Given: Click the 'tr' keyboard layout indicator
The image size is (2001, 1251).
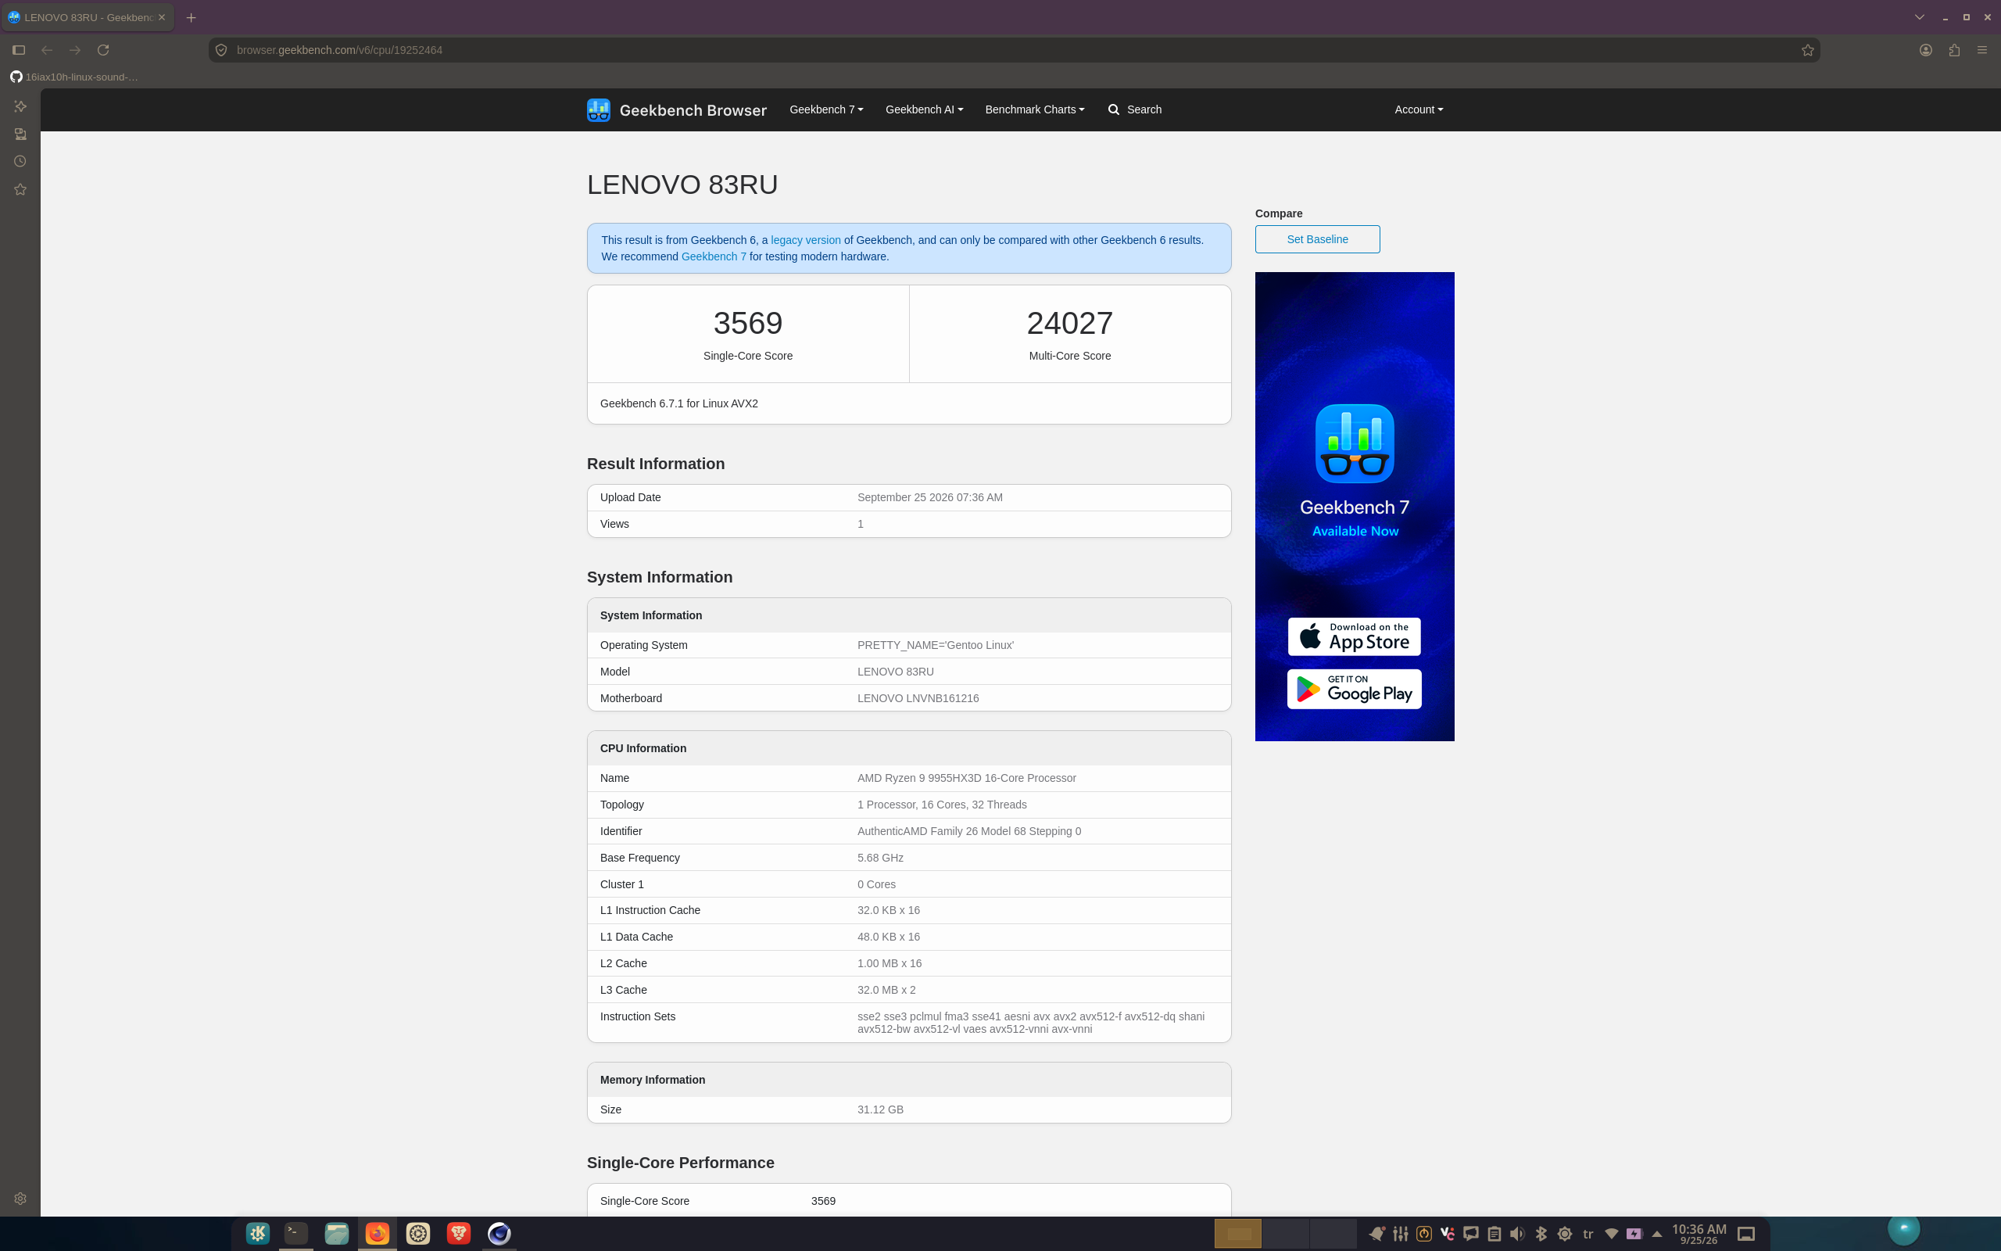Looking at the screenshot, I should tap(1588, 1234).
